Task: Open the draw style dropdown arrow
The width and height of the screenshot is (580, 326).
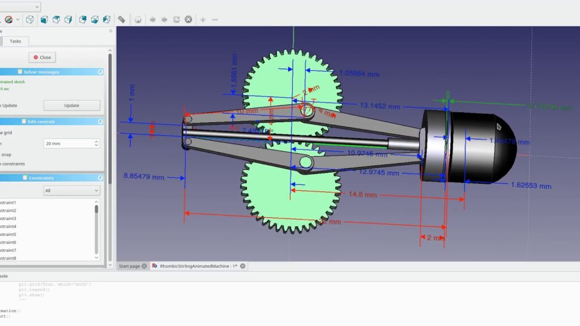Action: (18, 19)
